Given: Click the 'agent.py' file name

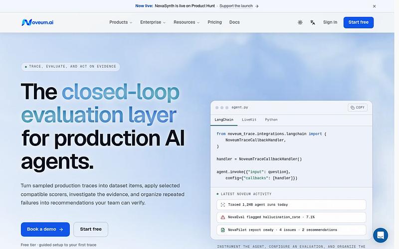Looking at the screenshot, I should tap(240, 108).
